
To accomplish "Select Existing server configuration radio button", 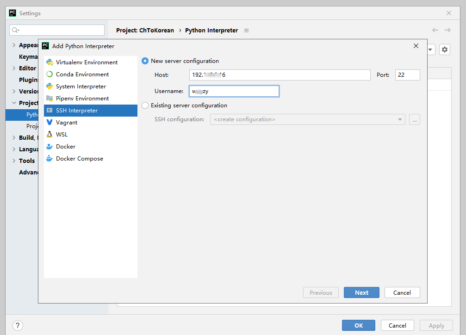I will 145,105.
